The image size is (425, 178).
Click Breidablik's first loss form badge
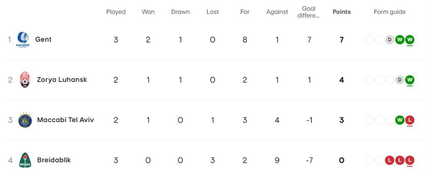[390, 160]
